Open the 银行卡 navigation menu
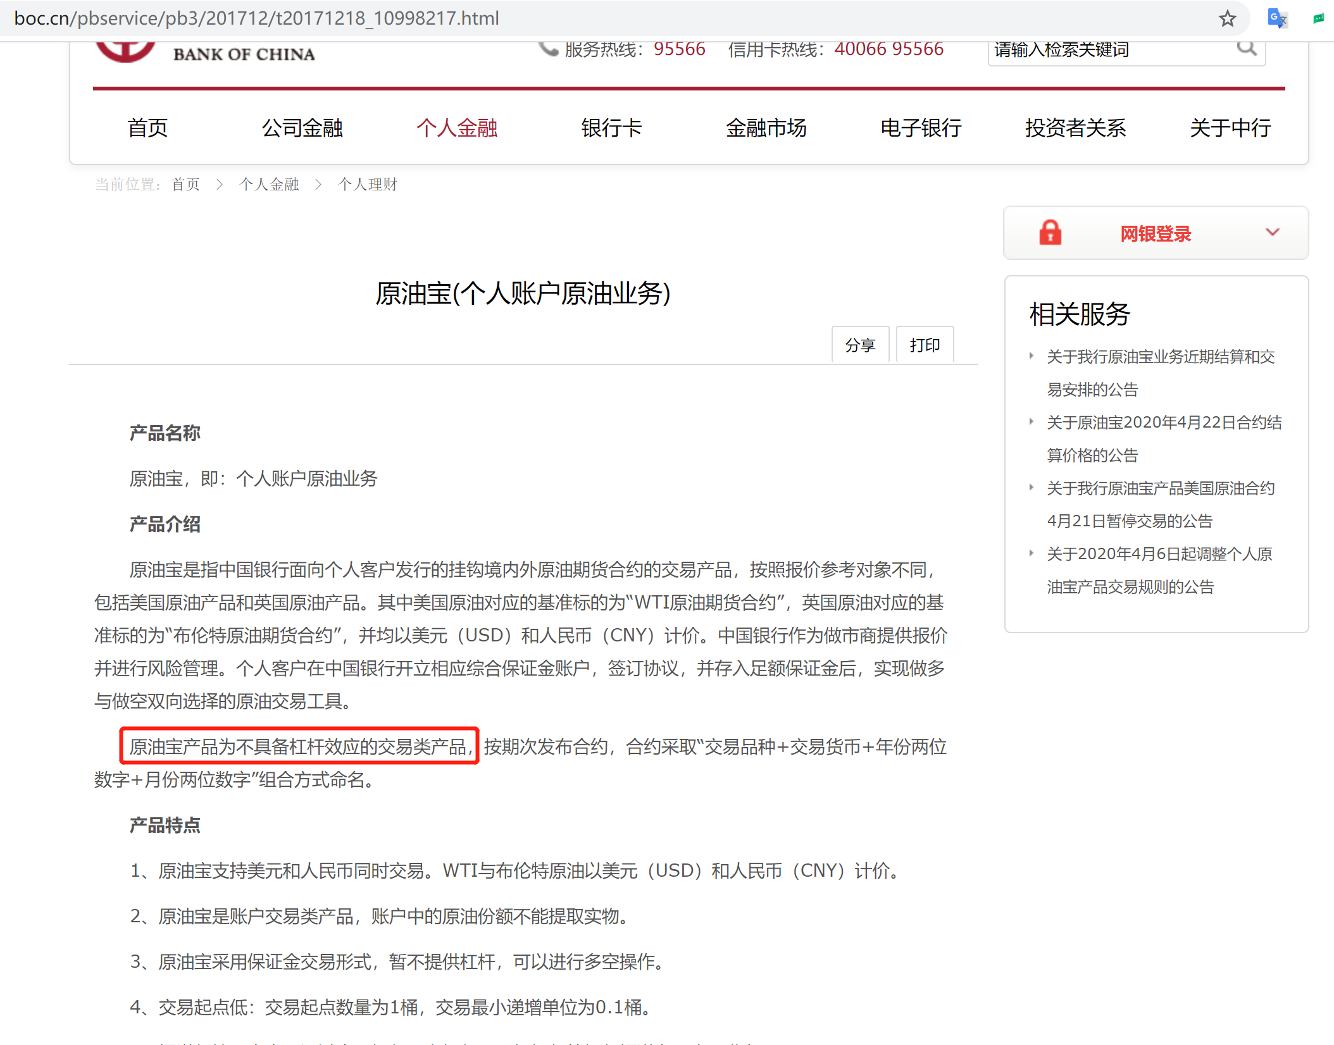The height and width of the screenshot is (1045, 1334). point(611,128)
